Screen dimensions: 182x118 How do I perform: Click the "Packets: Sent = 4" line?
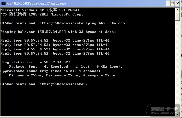(x=66, y=67)
